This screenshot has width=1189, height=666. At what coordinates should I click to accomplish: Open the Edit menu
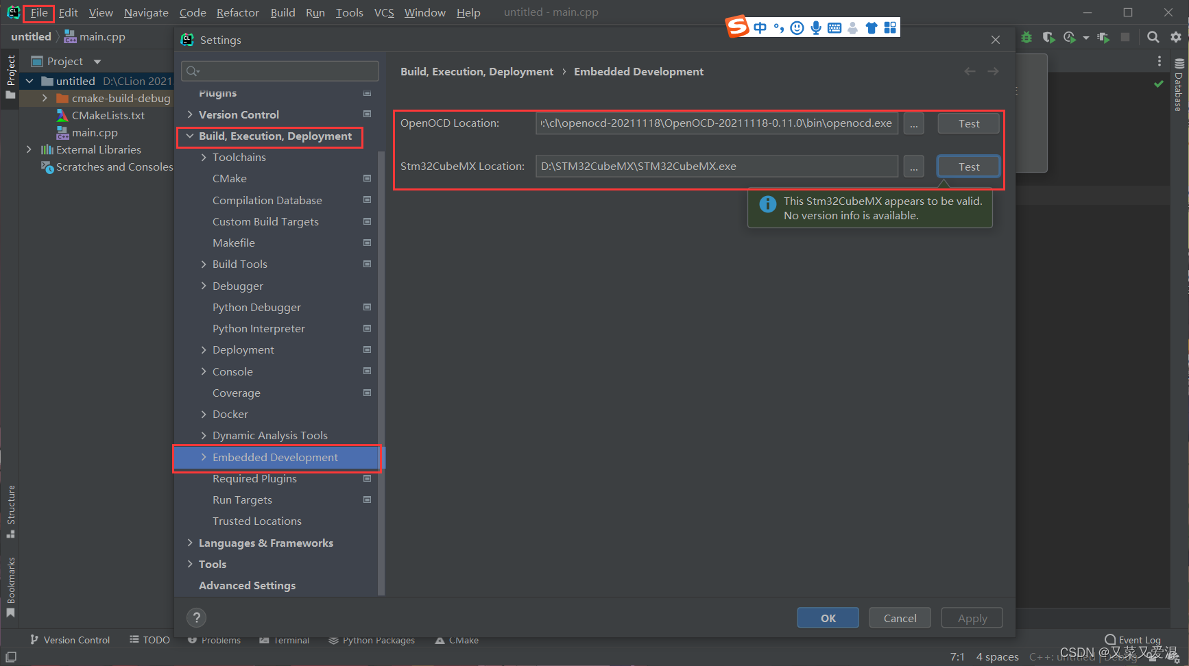pyautogui.click(x=68, y=12)
